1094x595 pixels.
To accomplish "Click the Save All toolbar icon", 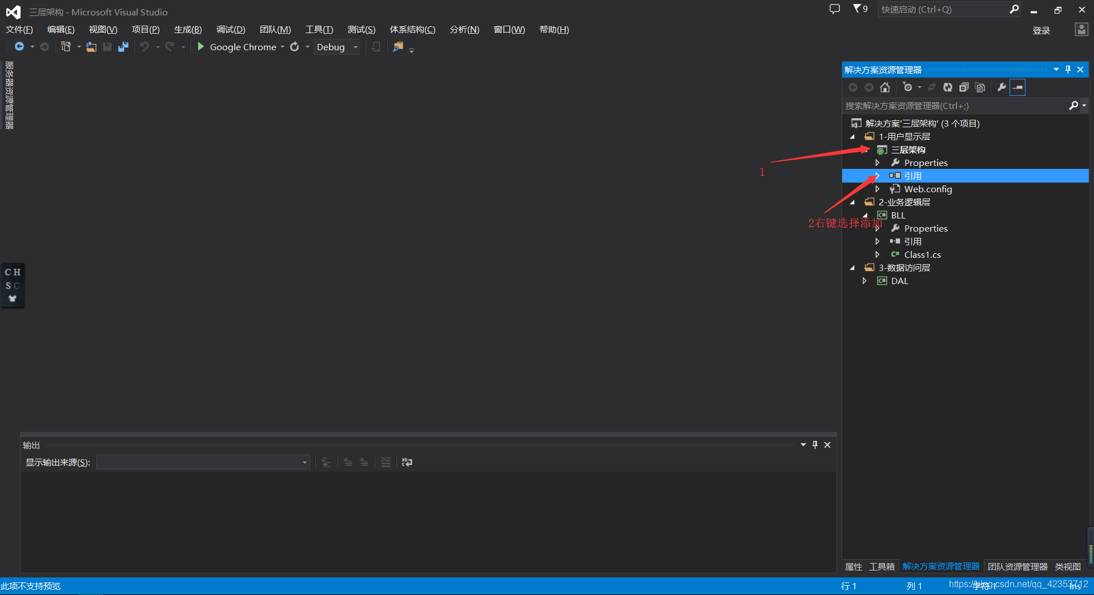I will 123,47.
